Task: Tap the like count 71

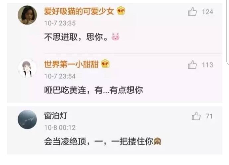Action: pyautogui.click(x=209, y=116)
